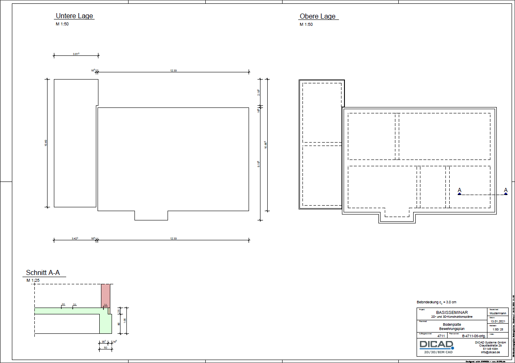Click the 'M 1:25' scale label under Schnitt A-A
This screenshot has height=363, width=515.
[33, 280]
